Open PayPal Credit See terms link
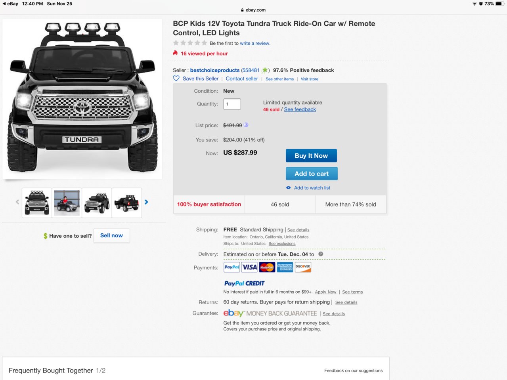The image size is (507, 380). [x=352, y=292]
